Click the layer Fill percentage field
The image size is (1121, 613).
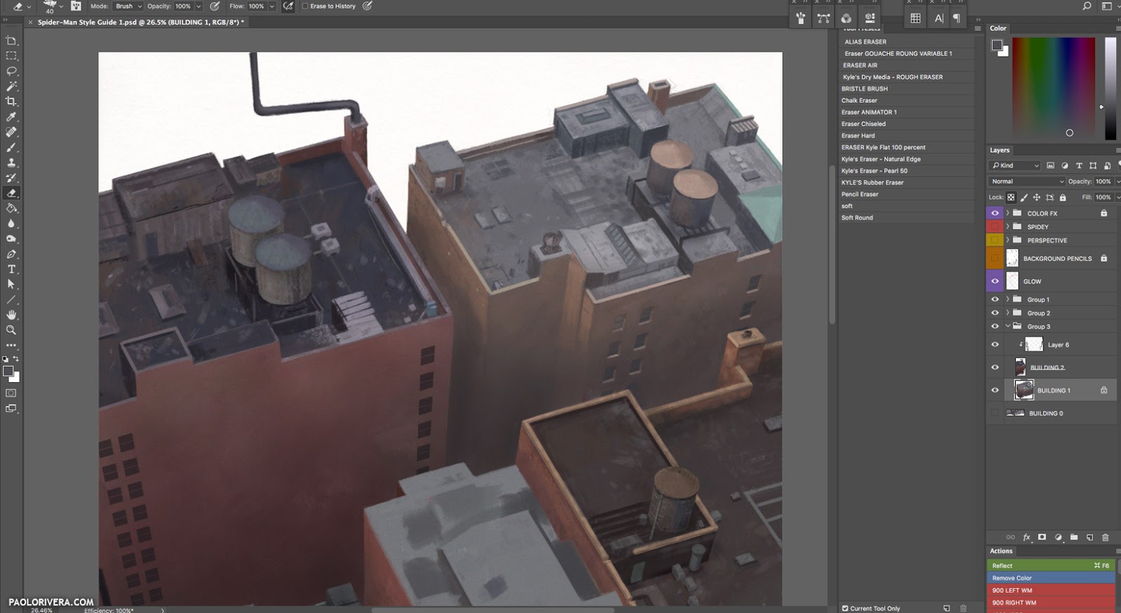(x=1103, y=197)
